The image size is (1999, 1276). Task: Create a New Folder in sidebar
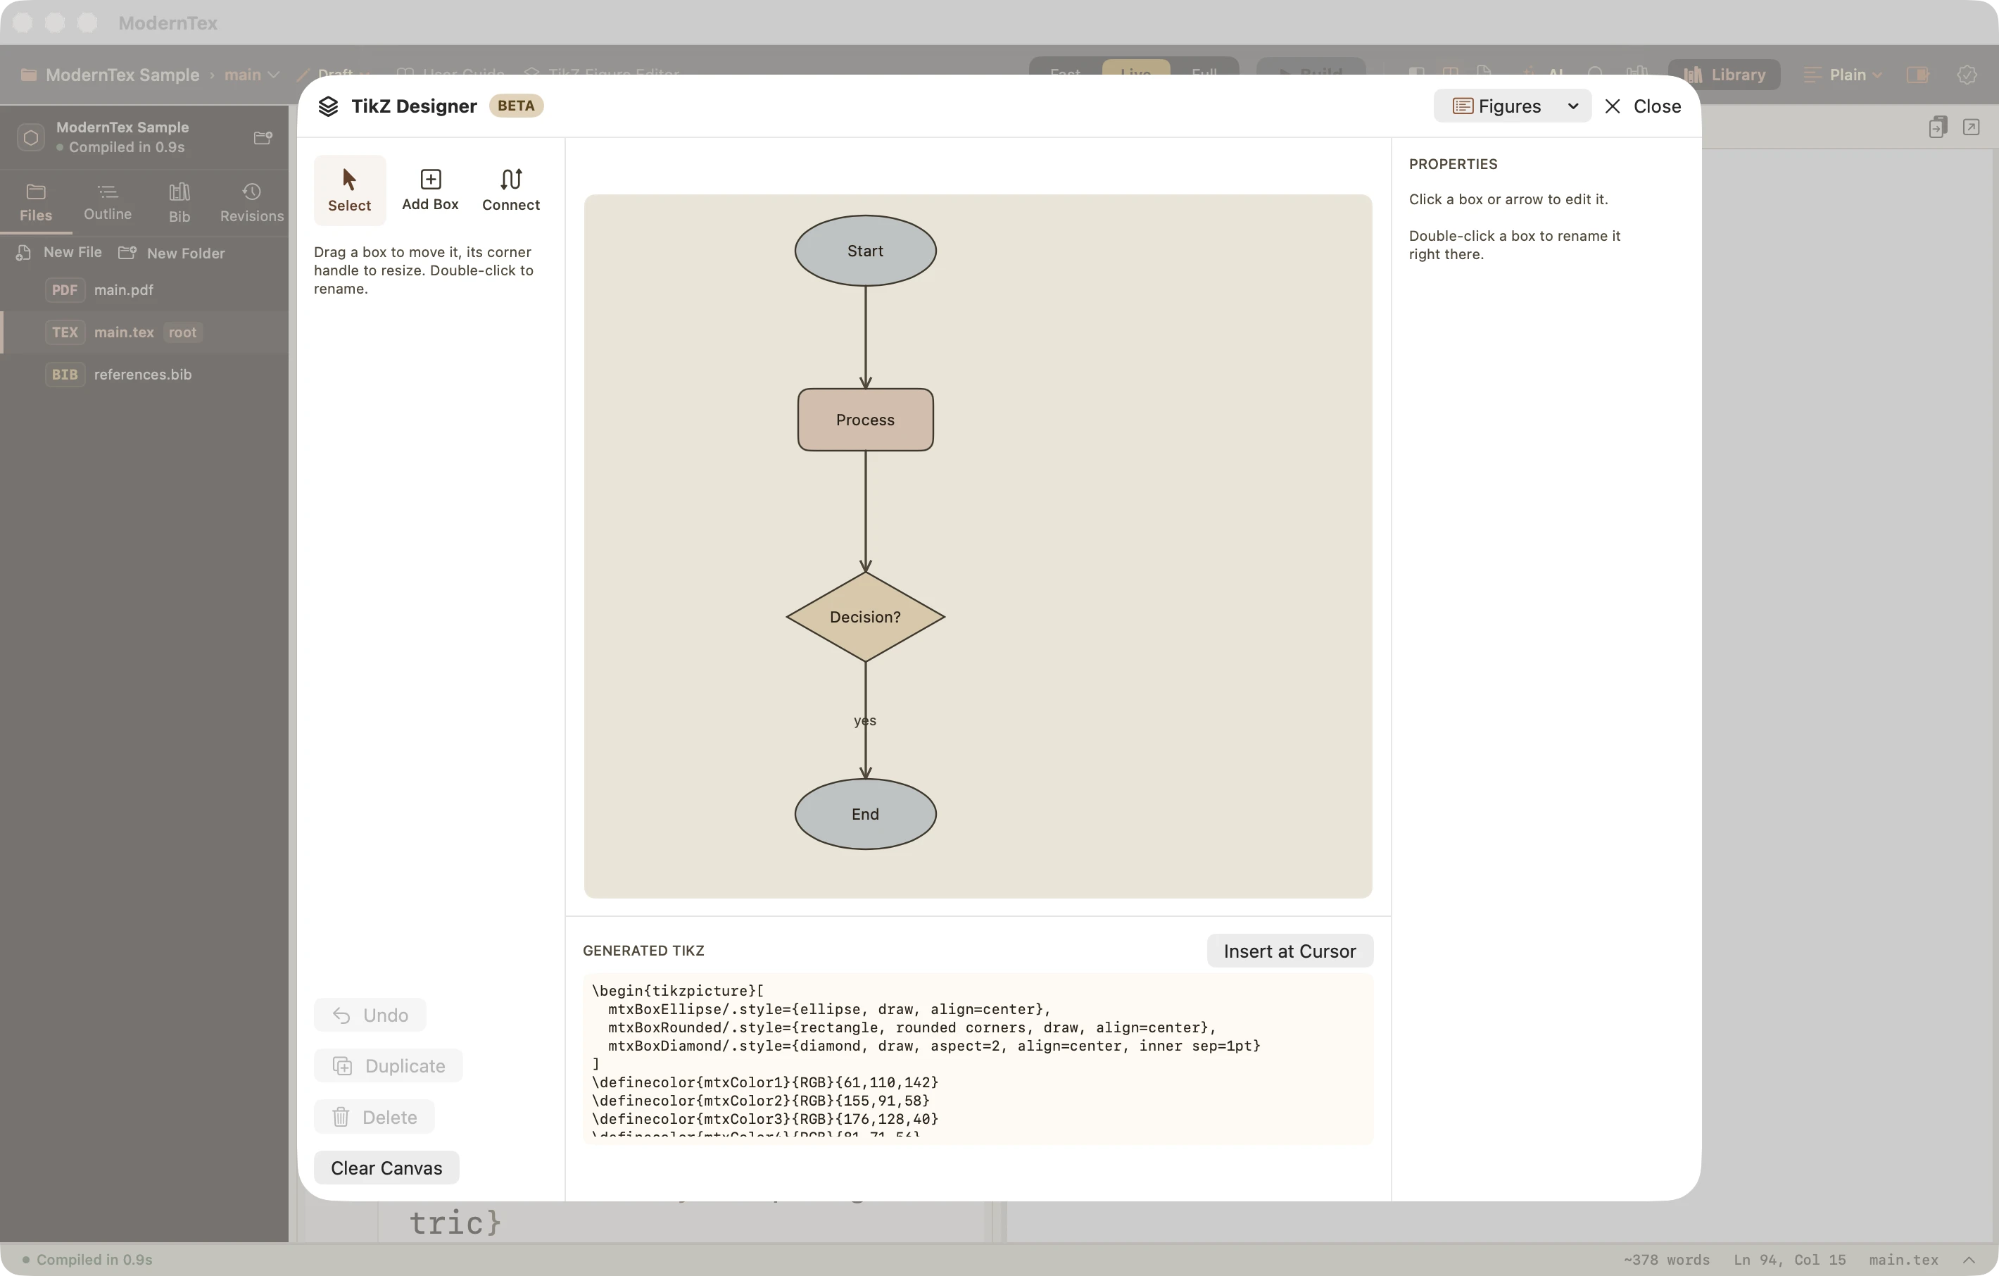coord(172,253)
